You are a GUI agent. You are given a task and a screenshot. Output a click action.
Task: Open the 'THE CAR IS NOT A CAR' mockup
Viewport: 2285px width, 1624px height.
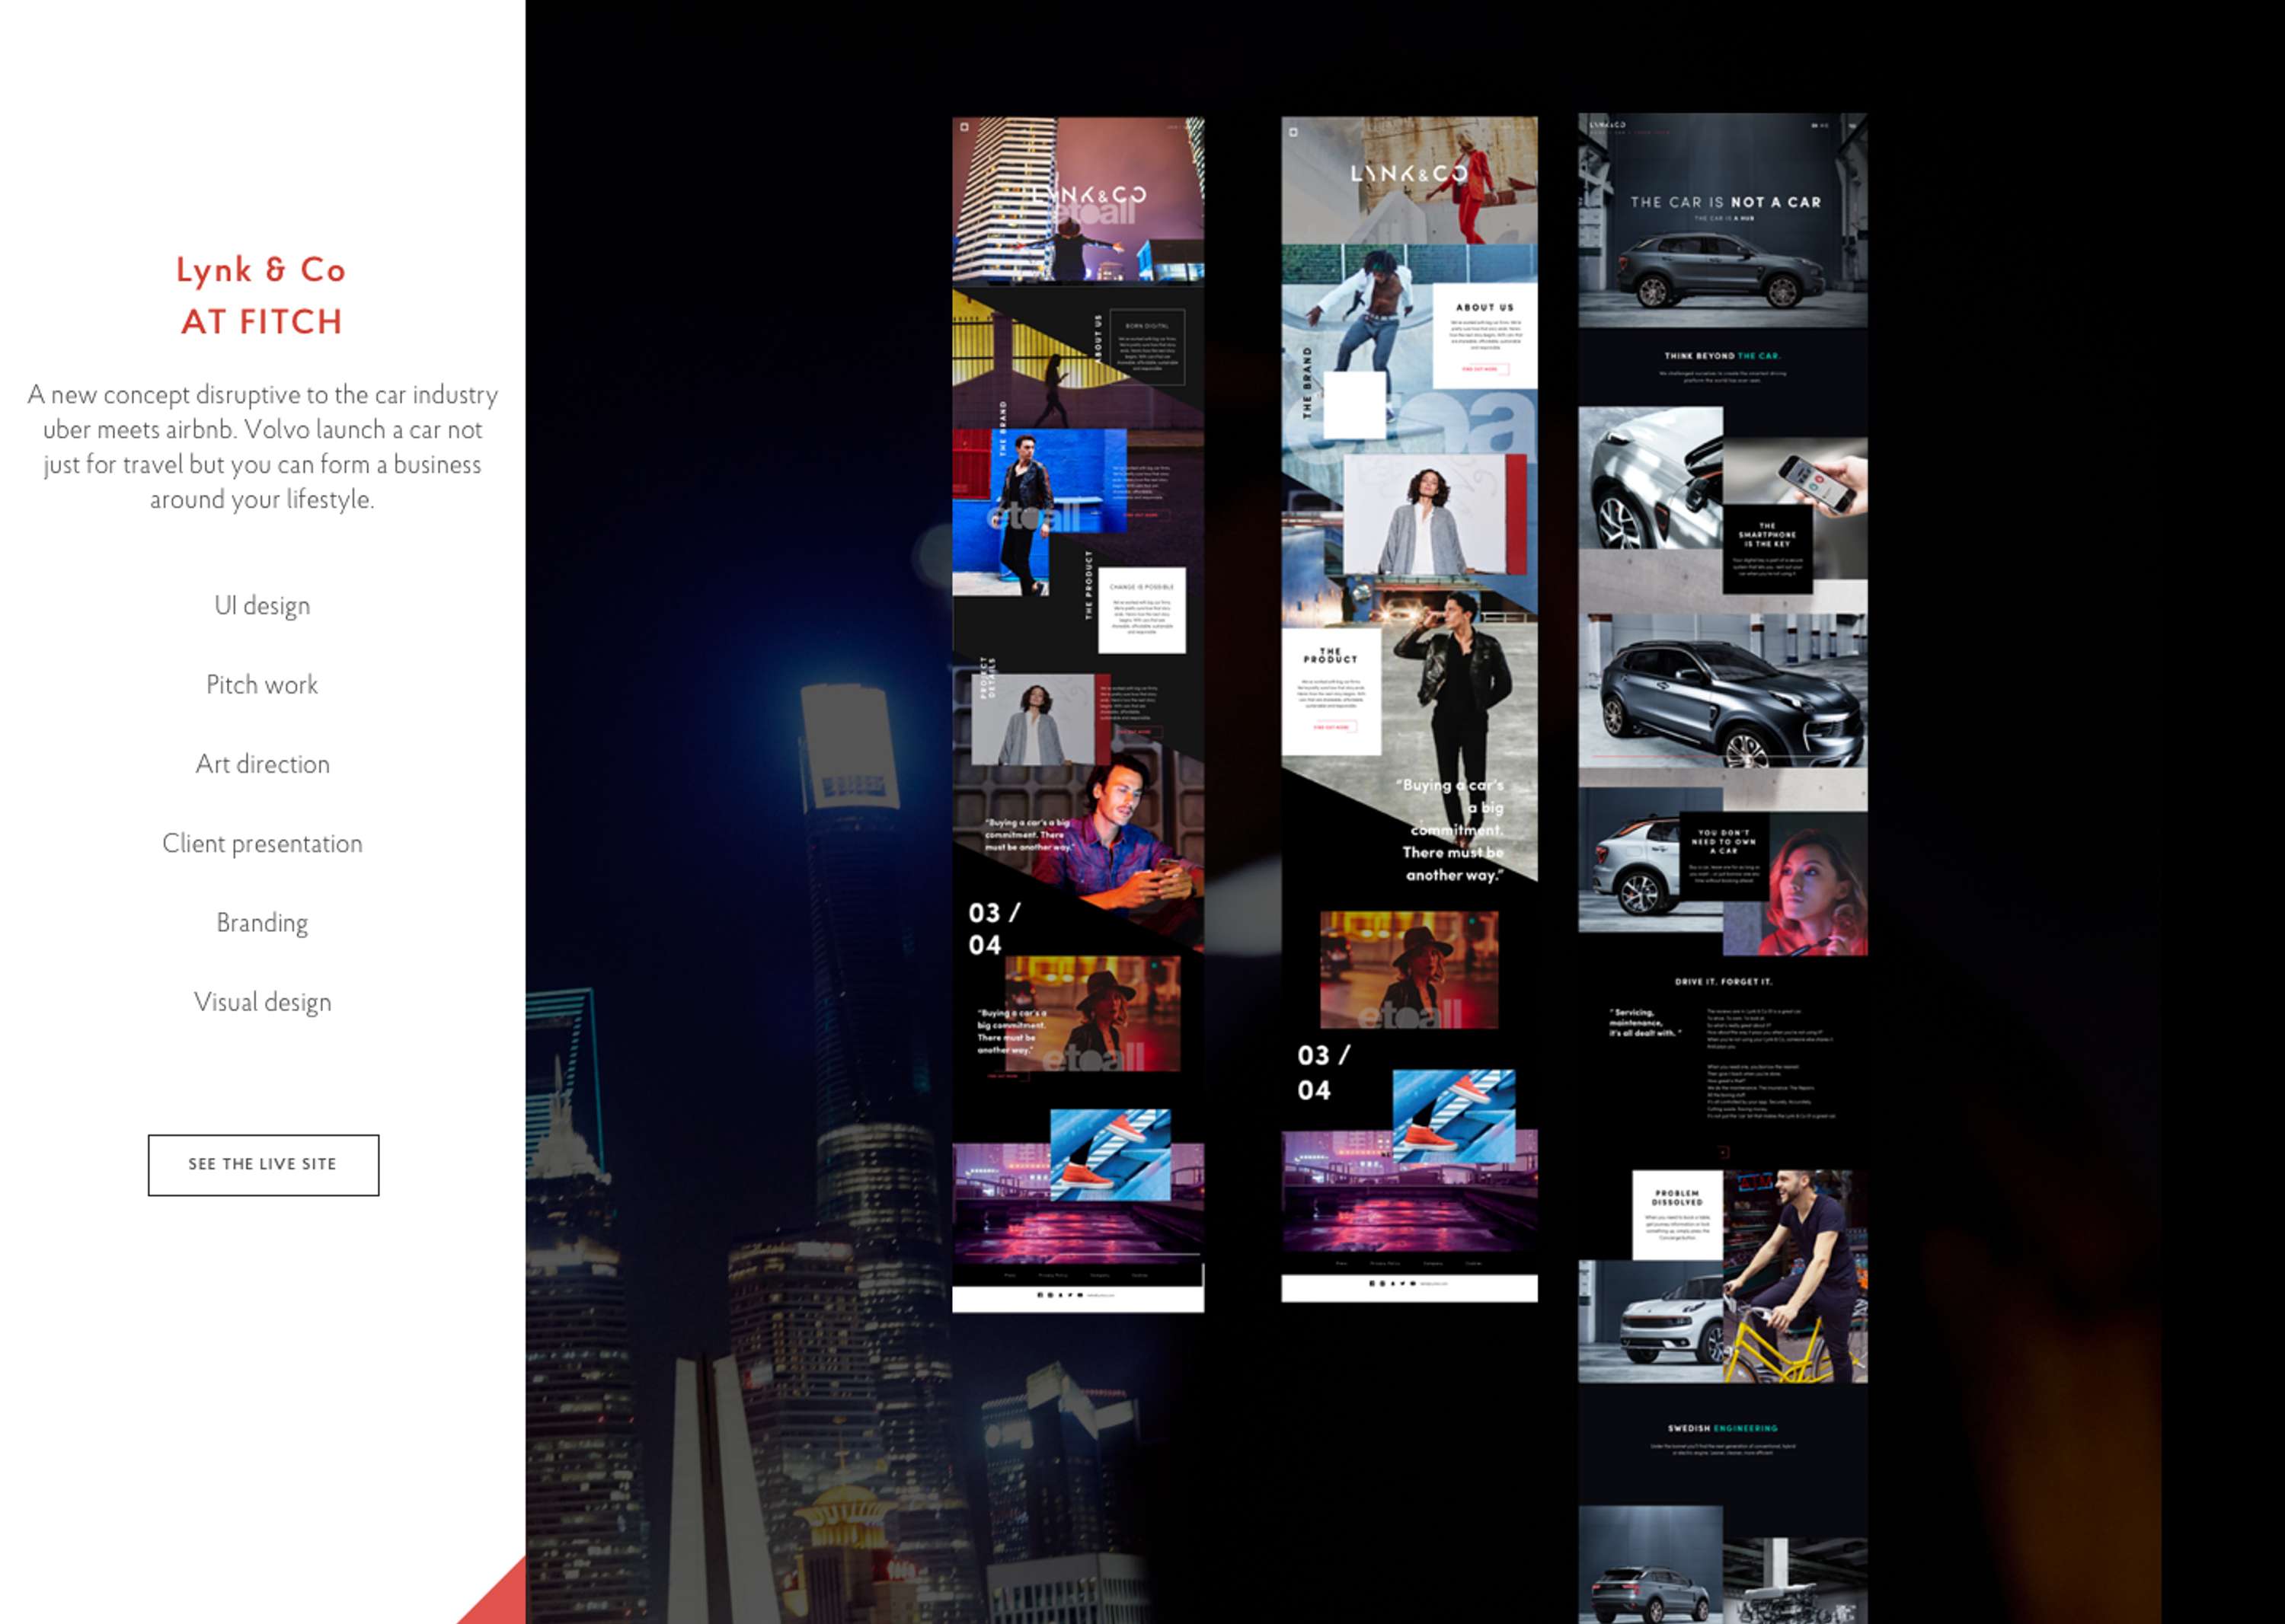[1723, 868]
